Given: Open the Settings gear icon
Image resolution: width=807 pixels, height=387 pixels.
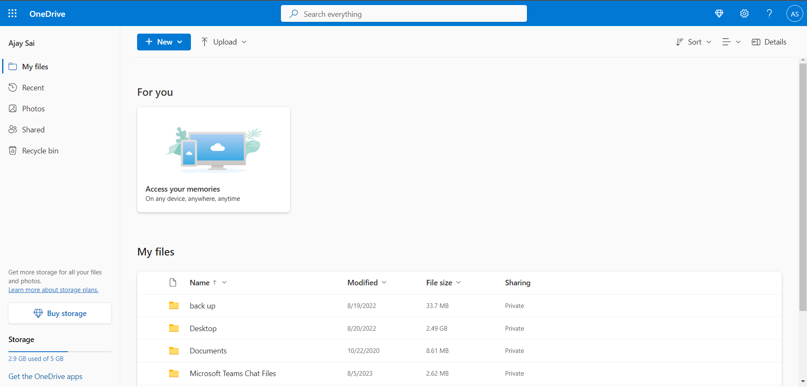Looking at the screenshot, I should pos(744,13).
